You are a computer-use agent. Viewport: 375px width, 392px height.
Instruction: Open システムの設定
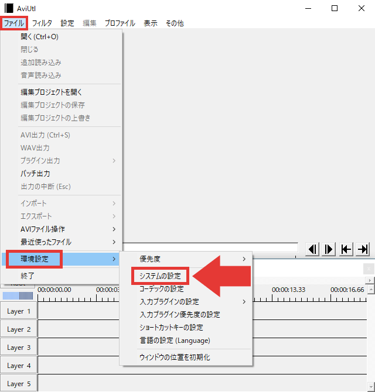pos(160,276)
